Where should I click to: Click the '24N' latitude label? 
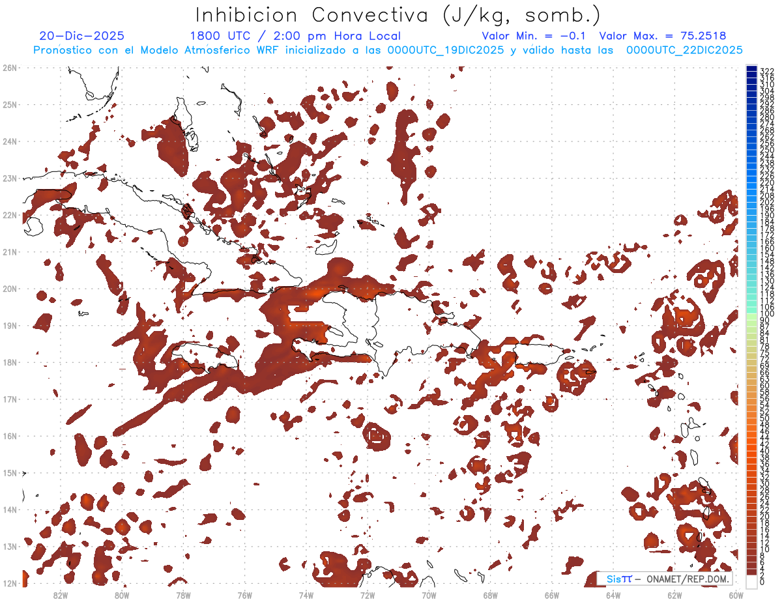point(10,141)
